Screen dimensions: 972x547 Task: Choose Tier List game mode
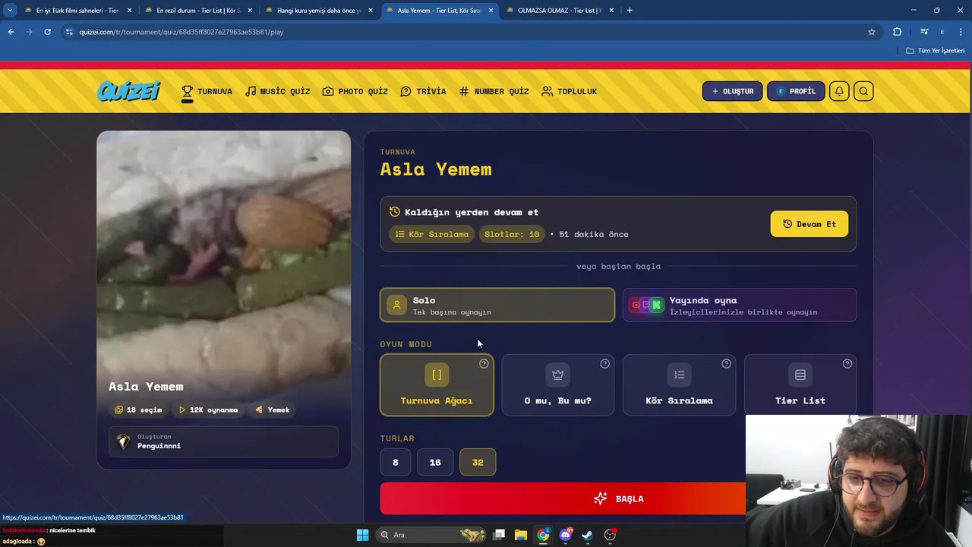pyautogui.click(x=800, y=385)
